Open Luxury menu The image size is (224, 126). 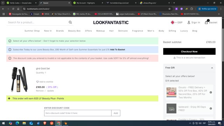tap(184, 31)
